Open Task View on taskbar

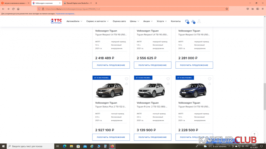(58, 146)
